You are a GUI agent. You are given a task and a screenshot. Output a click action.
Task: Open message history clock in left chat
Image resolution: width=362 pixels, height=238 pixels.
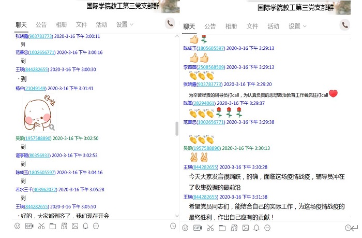coord(173,226)
